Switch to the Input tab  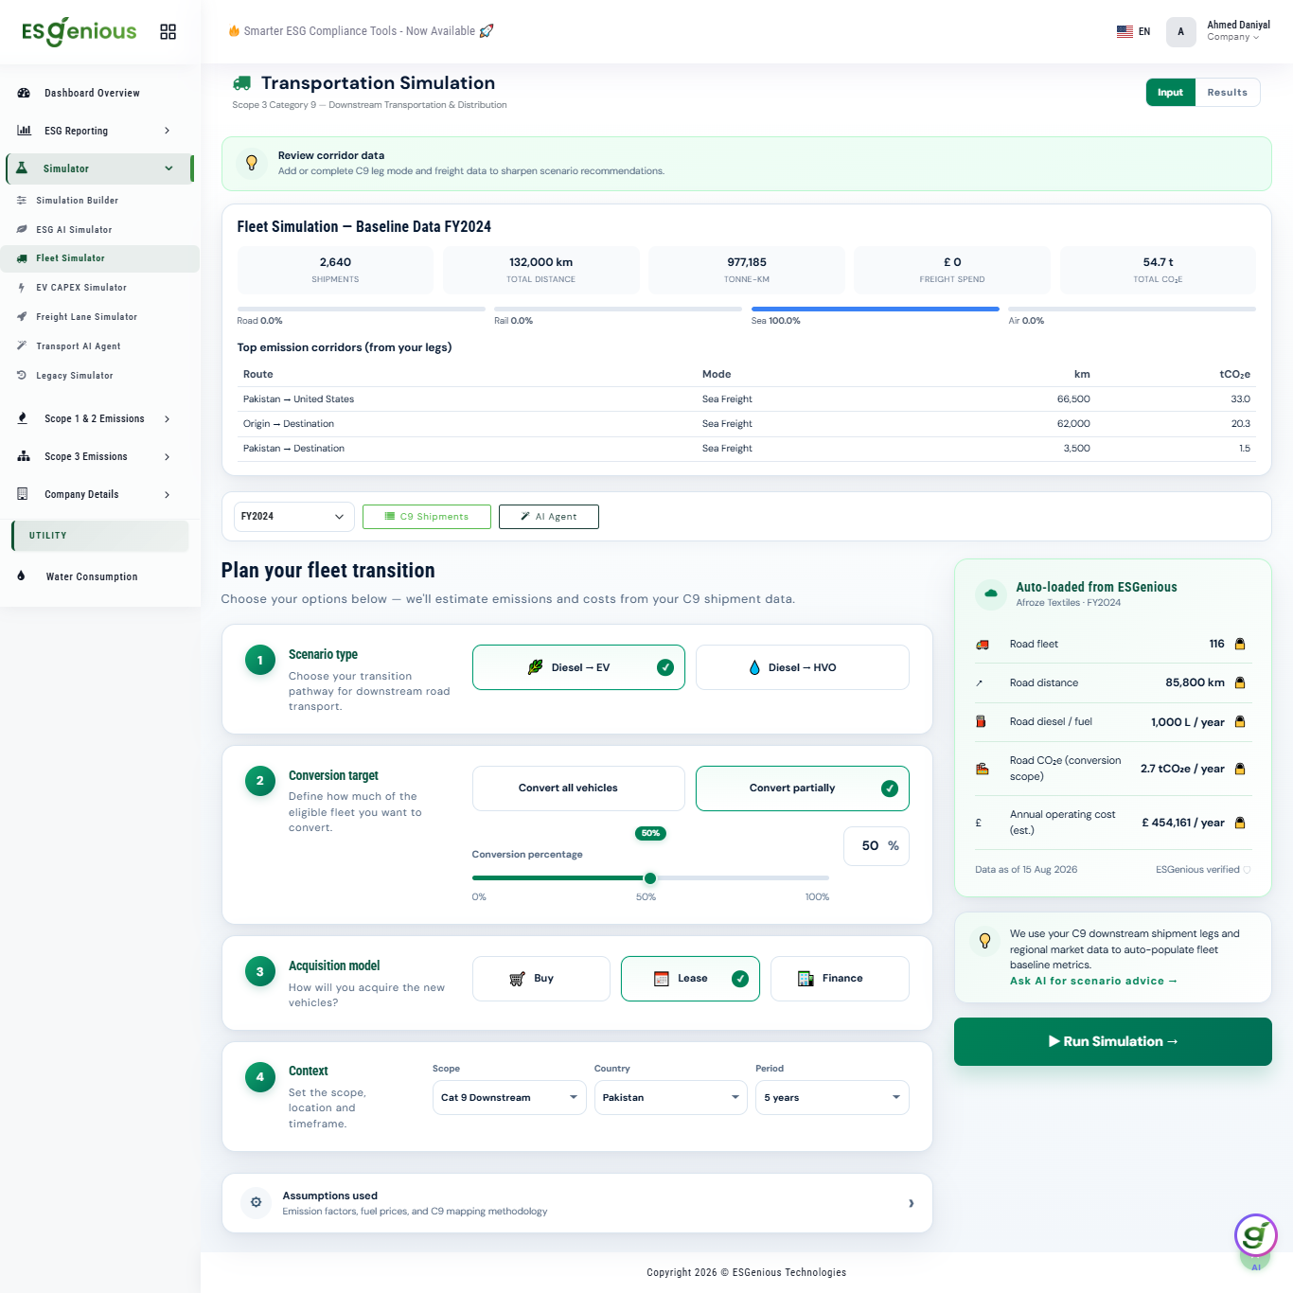(x=1171, y=93)
